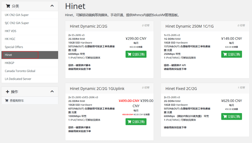
Task: Click the Hinet Fixed 2C/2G title
Action: (181, 88)
